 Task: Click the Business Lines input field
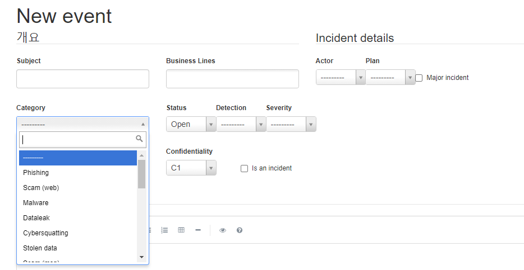(x=232, y=79)
